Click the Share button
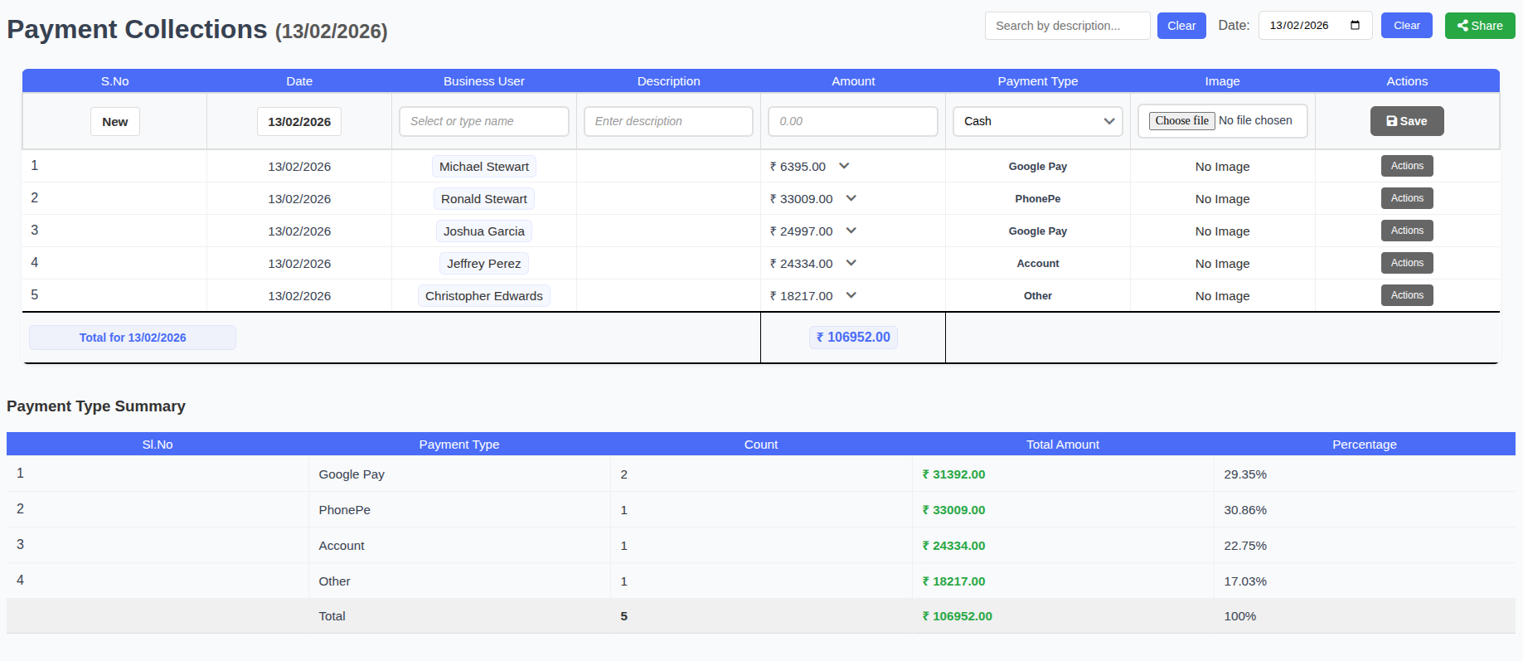1523x661 pixels. click(x=1480, y=26)
